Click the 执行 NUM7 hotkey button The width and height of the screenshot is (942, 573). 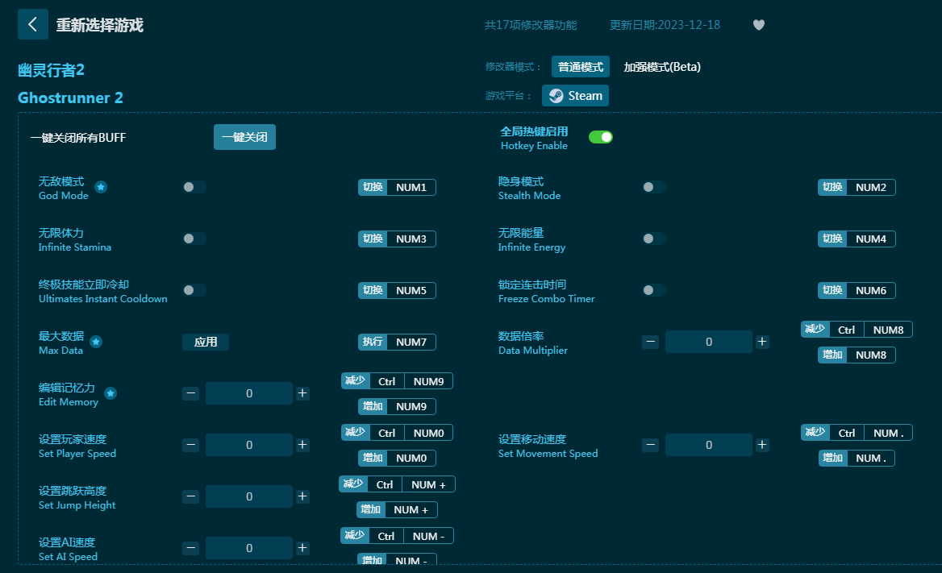[x=397, y=343]
